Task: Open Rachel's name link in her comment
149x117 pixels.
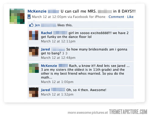Action: coord(46,33)
